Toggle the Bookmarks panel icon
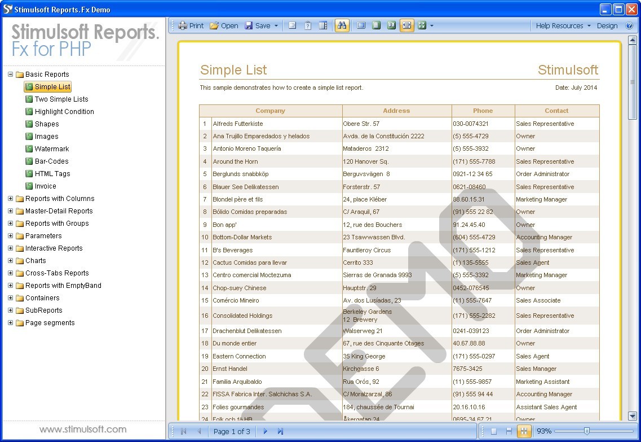The height and width of the screenshot is (442, 641). 292,25
